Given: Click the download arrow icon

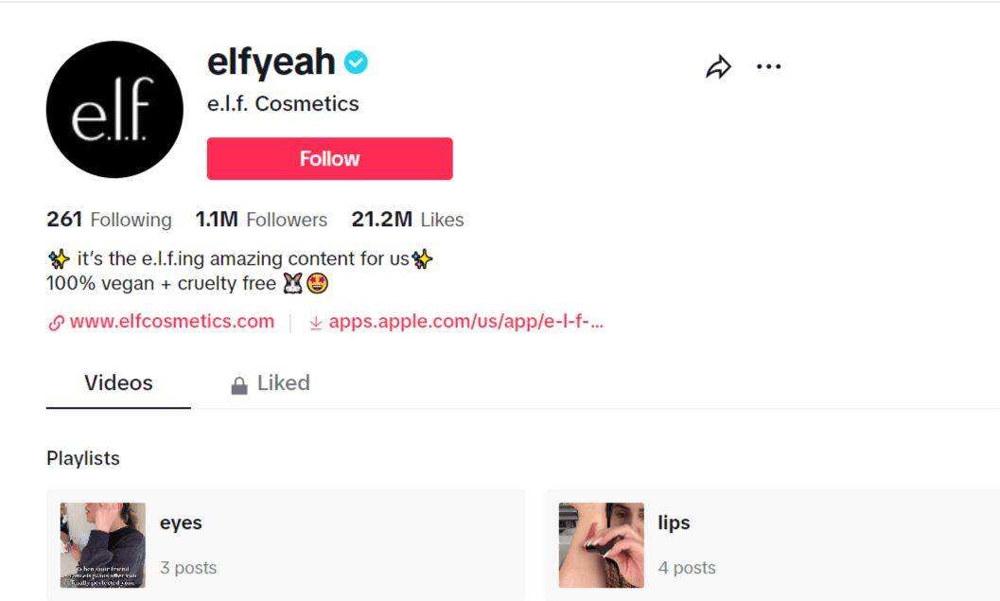Looking at the screenshot, I should [316, 323].
